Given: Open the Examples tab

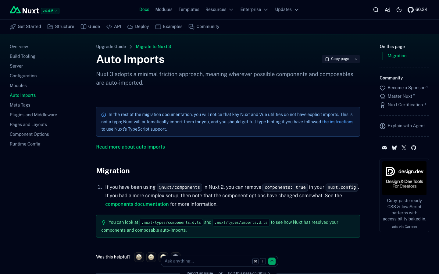Looking at the screenshot, I should [x=169, y=26].
